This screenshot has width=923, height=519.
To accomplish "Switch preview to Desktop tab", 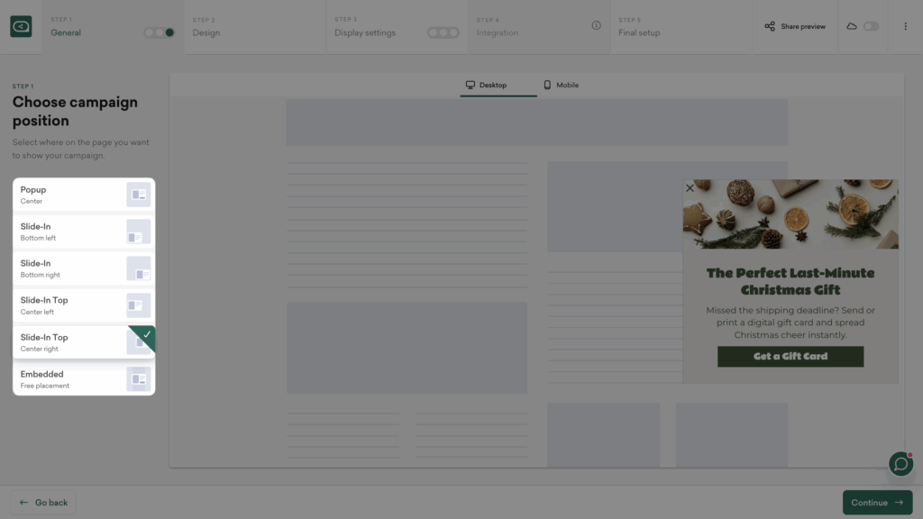I will 486,86.
